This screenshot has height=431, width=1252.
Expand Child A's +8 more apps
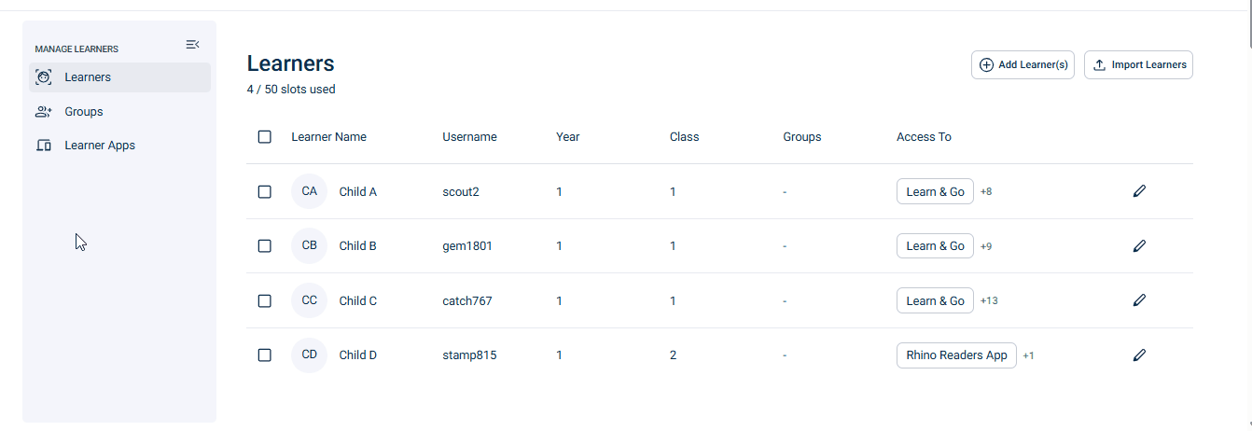[986, 191]
